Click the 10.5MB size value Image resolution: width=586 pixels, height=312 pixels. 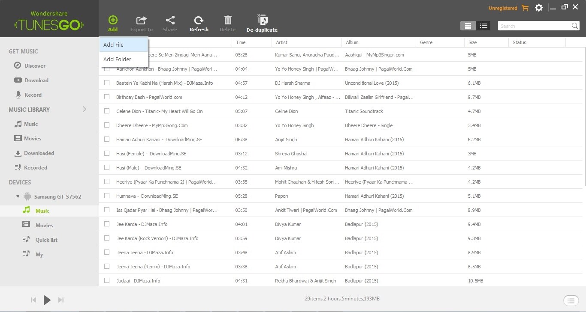point(476,281)
